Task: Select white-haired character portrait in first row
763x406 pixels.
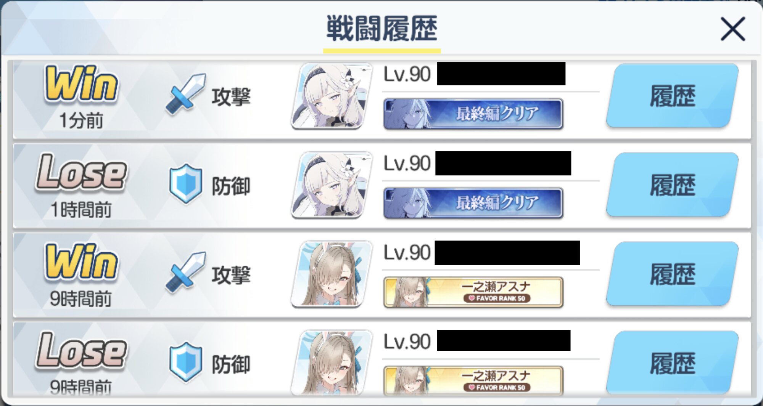Action: [332, 96]
